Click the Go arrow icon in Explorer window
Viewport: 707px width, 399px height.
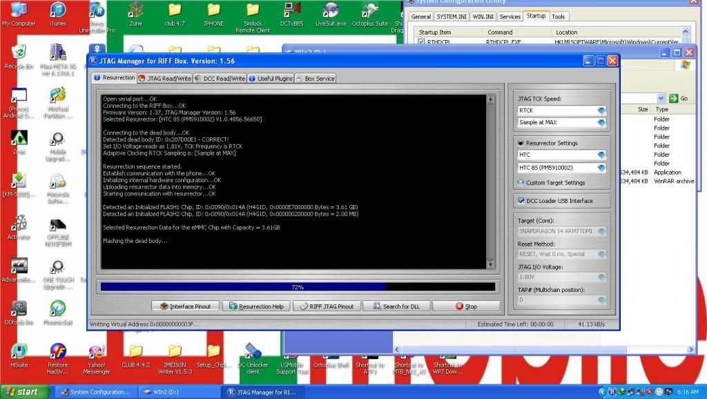coord(674,98)
